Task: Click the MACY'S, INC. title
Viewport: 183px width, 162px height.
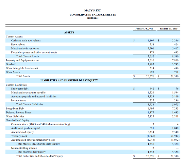Action: tap(93, 10)
